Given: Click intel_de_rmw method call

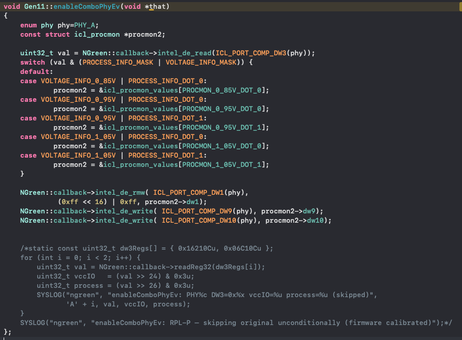Looking at the screenshot, I should point(120,193).
